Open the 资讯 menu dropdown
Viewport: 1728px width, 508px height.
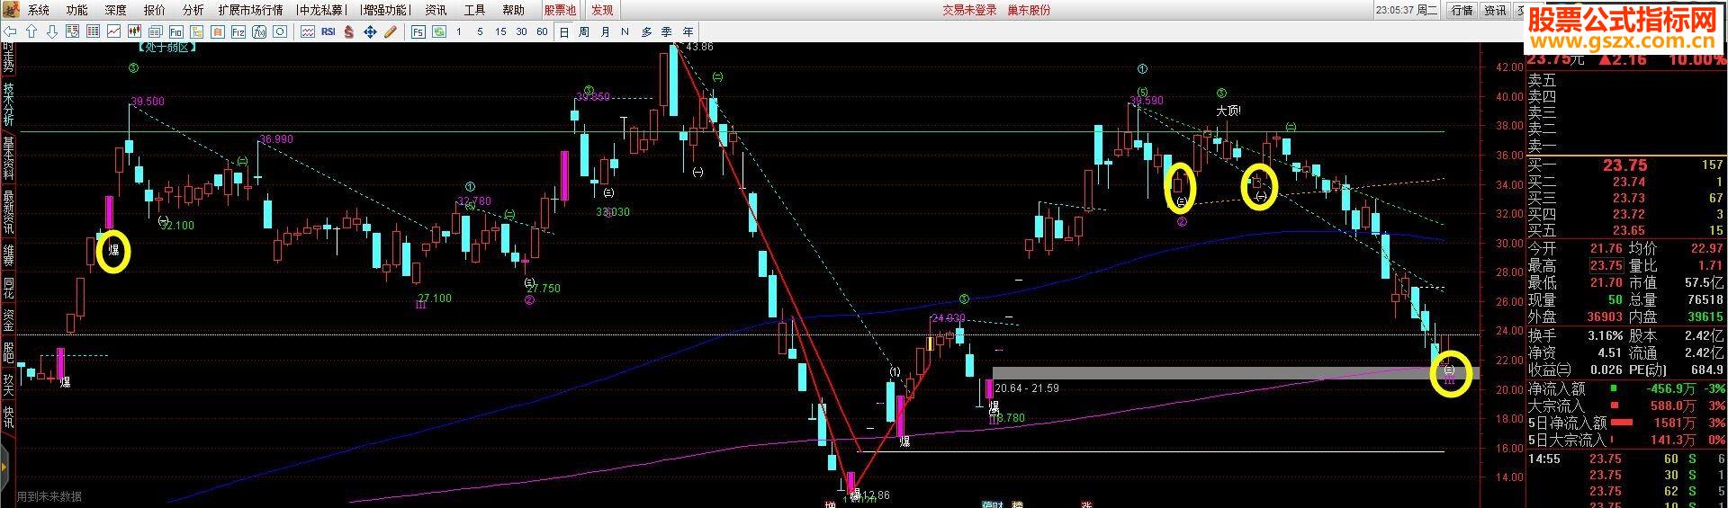pos(436,10)
